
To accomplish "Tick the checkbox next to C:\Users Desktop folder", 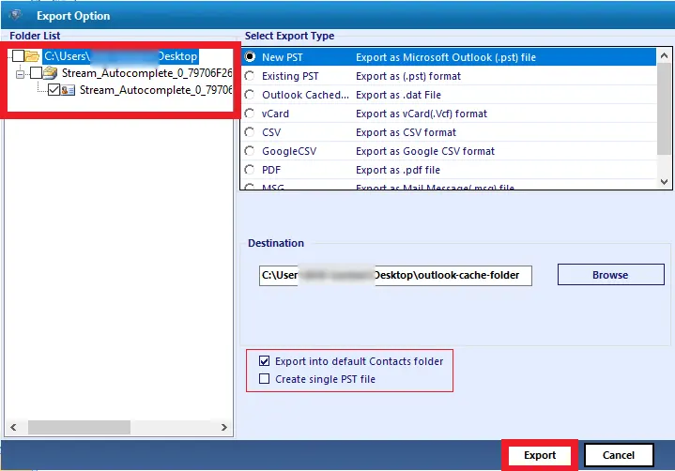I will coord(18,56).
